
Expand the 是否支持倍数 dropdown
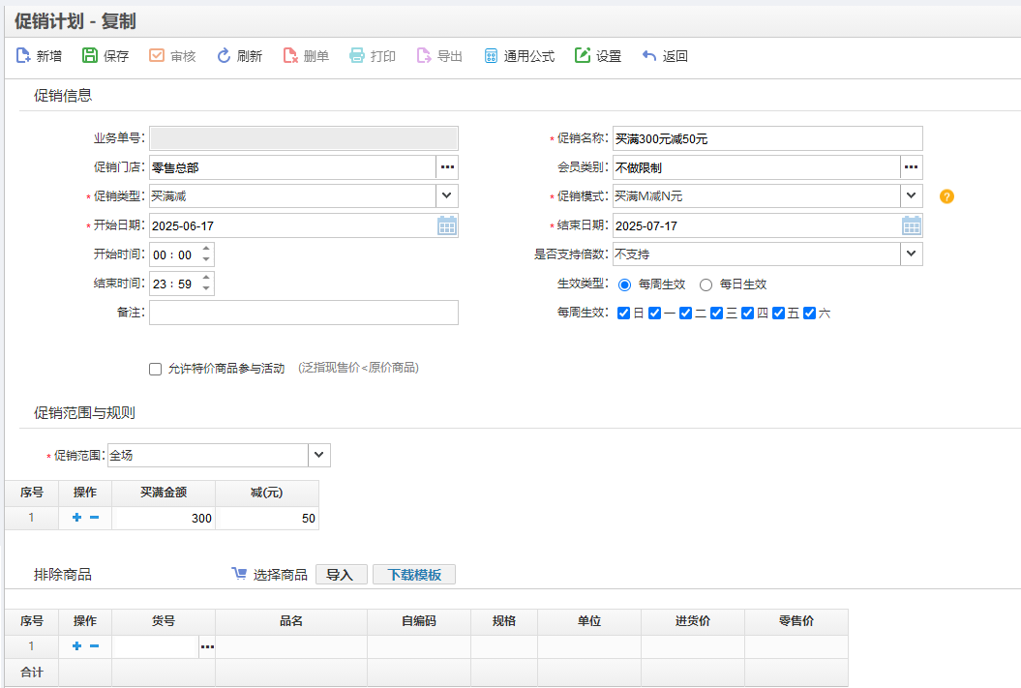click(912, 254)
